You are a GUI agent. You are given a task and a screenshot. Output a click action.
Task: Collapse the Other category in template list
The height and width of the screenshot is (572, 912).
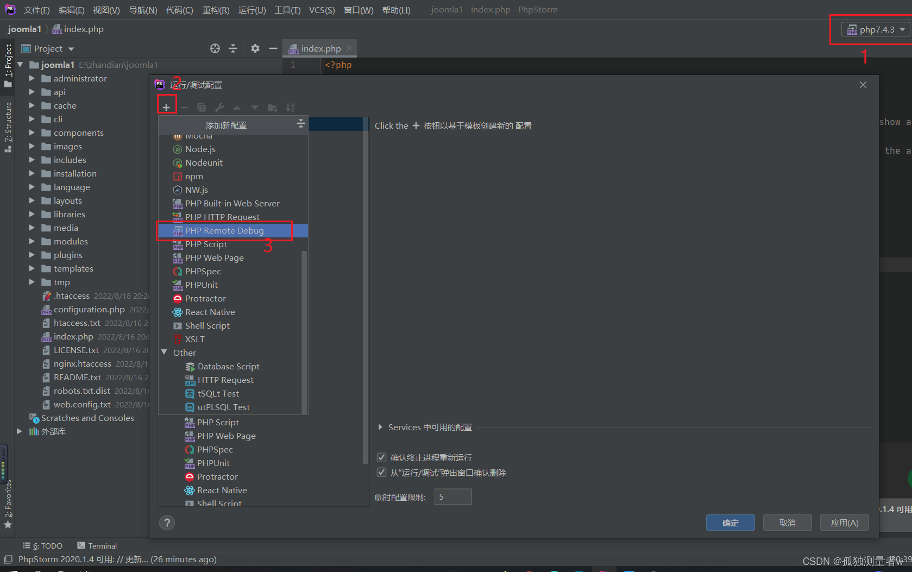pyautogui.click(x=165, y=352)
